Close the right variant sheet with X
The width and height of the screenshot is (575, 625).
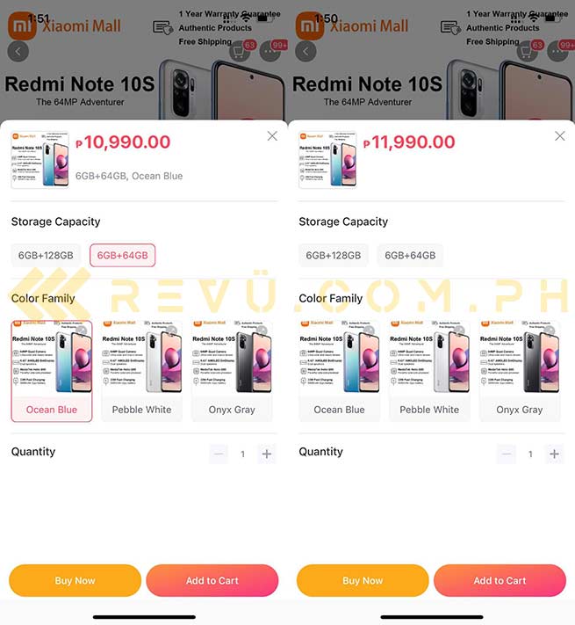[x=560, y=136]
